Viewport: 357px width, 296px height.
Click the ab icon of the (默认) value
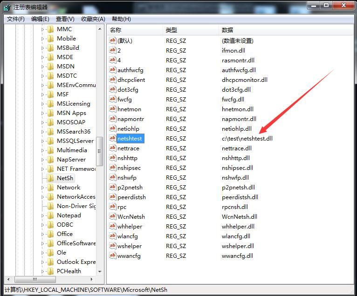click(112, 40)
